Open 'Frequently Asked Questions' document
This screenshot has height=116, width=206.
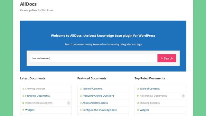pos(98,96)
